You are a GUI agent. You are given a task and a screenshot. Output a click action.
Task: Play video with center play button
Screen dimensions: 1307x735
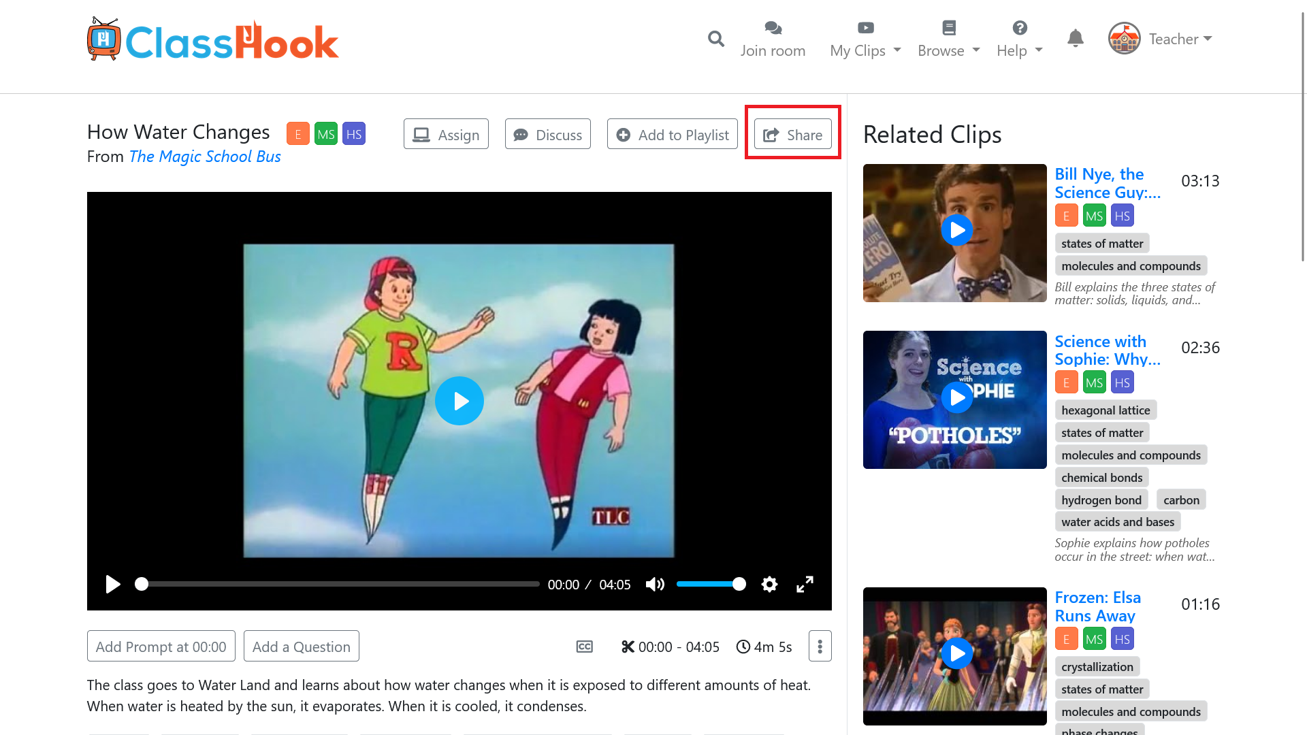click(x=459, y=401)
